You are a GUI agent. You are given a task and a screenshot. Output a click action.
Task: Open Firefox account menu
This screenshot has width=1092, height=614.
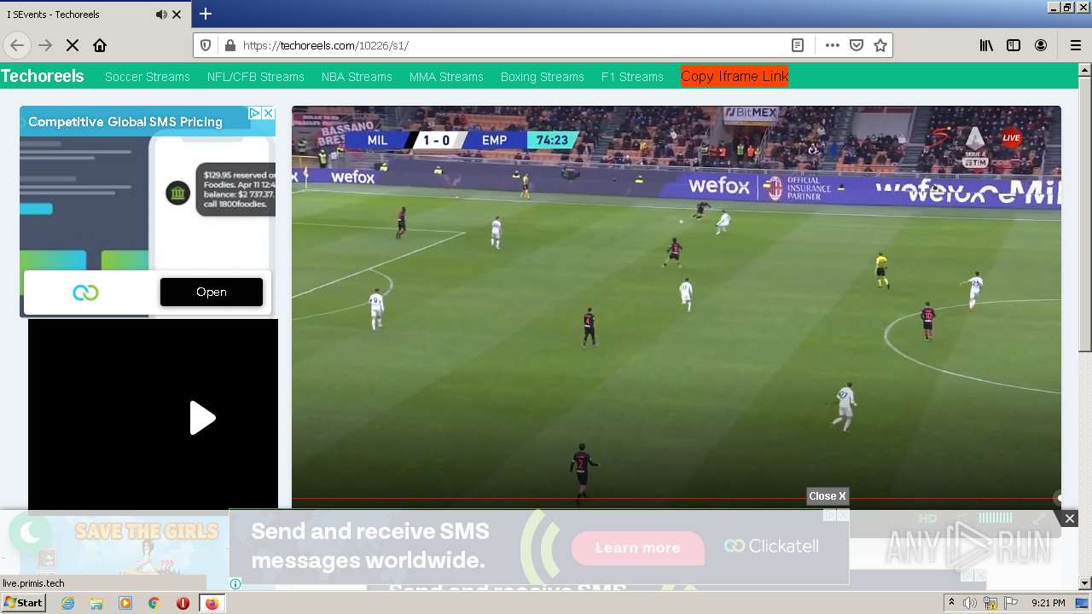[x=1041, y=45]
